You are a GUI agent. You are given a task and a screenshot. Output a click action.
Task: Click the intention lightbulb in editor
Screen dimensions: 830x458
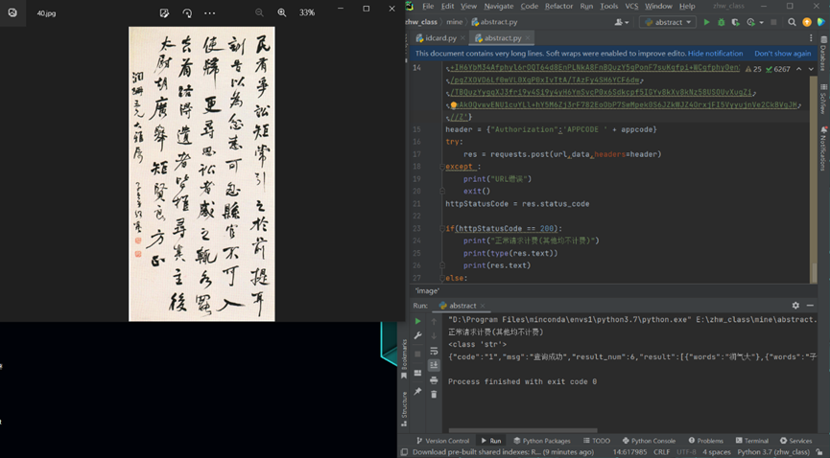454,105
